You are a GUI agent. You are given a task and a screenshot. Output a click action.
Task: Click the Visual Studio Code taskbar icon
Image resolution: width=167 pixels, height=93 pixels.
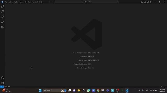point(127,90)
